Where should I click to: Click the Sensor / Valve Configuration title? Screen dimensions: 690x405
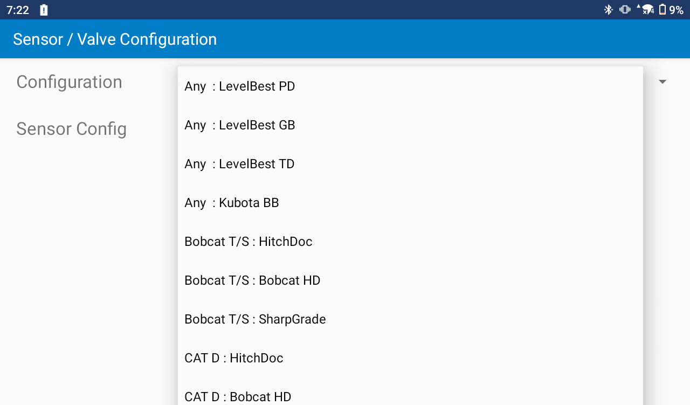click(115, 39)
